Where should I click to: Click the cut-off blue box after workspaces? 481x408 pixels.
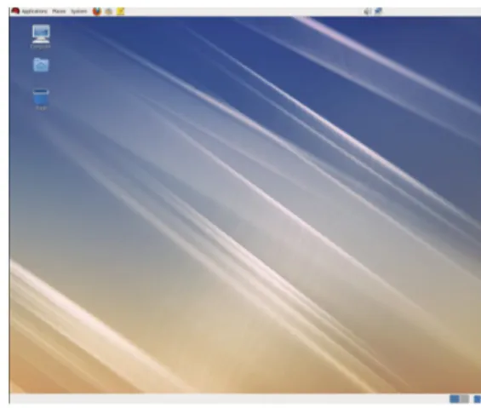tap(478, 399)
